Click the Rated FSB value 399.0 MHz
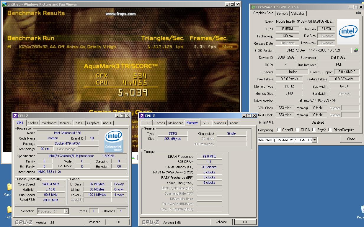364x227 pixels. tap(51, 200)
